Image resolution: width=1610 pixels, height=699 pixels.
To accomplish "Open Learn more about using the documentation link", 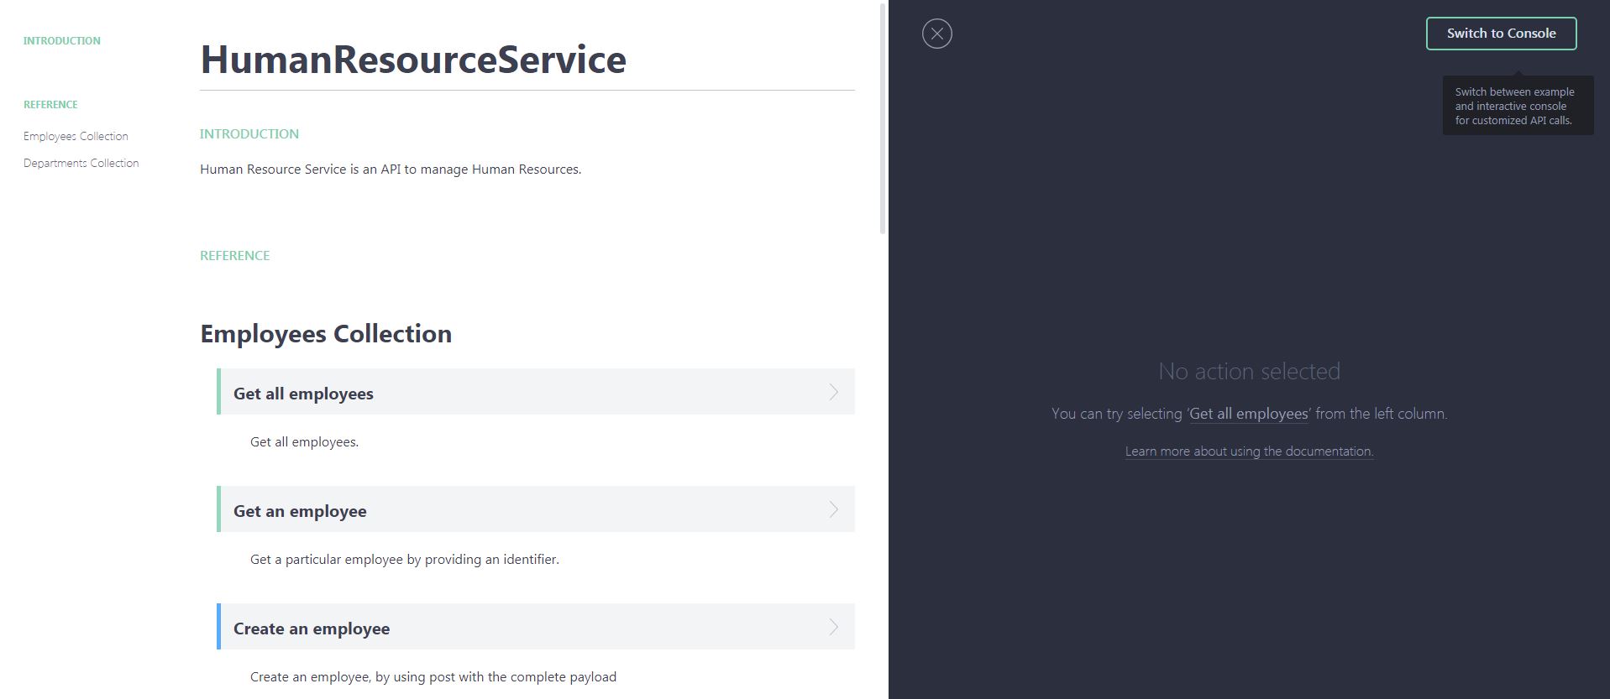I will (1249, 451).
